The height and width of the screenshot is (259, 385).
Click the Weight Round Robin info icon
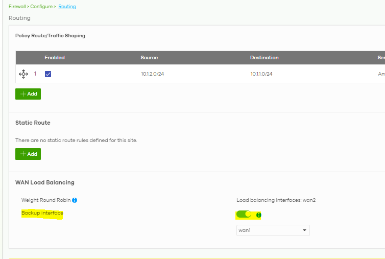click(x=75, y=200)
